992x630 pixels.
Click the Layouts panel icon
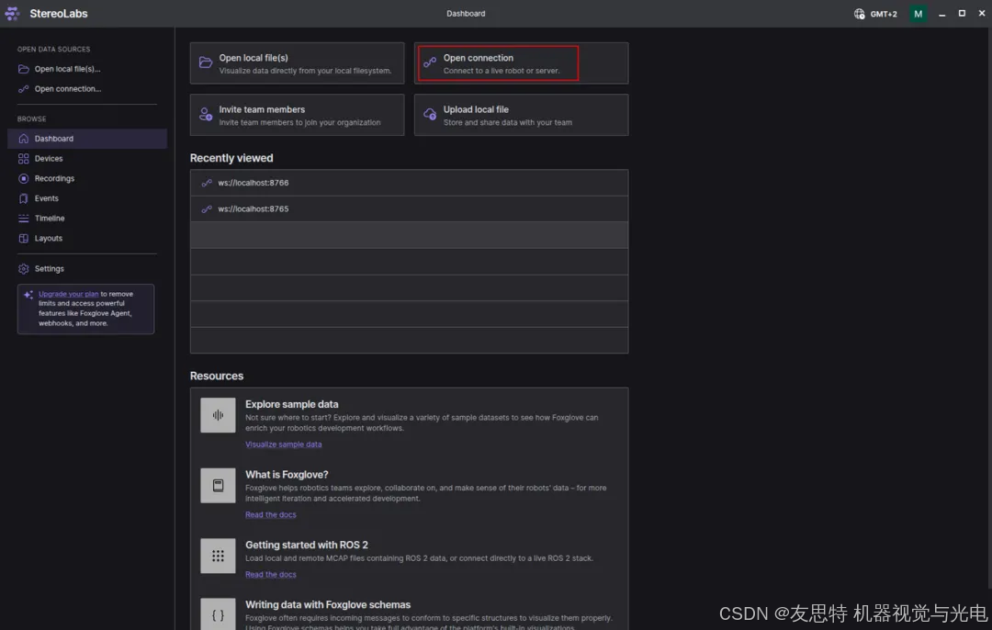tap(23, 239)
